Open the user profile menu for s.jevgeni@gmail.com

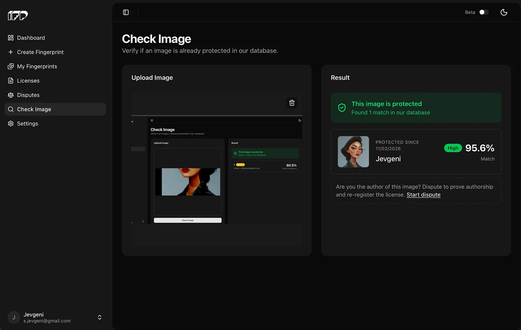(55, 317)
